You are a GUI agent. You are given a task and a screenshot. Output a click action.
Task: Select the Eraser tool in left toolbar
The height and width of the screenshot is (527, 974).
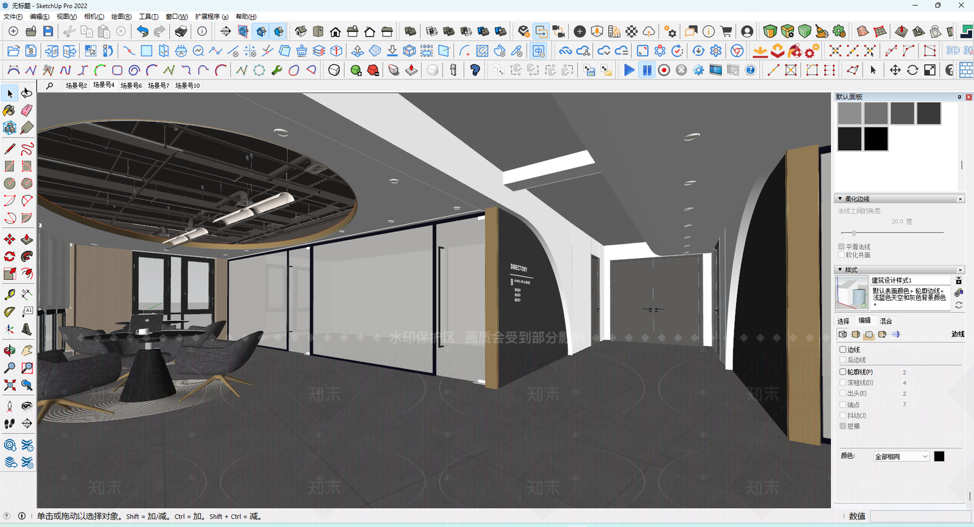[x=27, y=110]
